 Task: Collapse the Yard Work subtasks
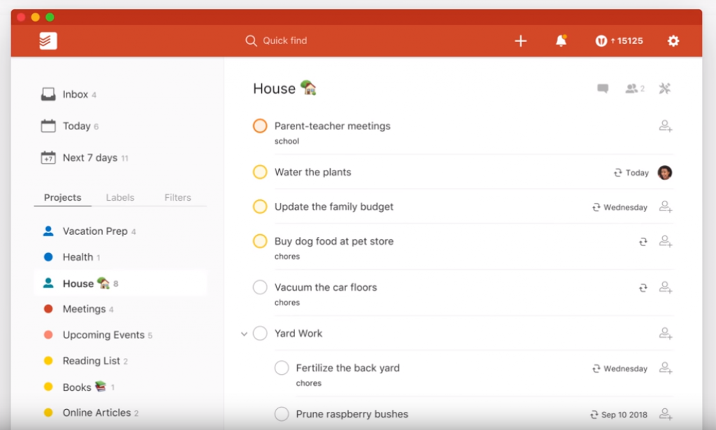[x=244, y=334]
